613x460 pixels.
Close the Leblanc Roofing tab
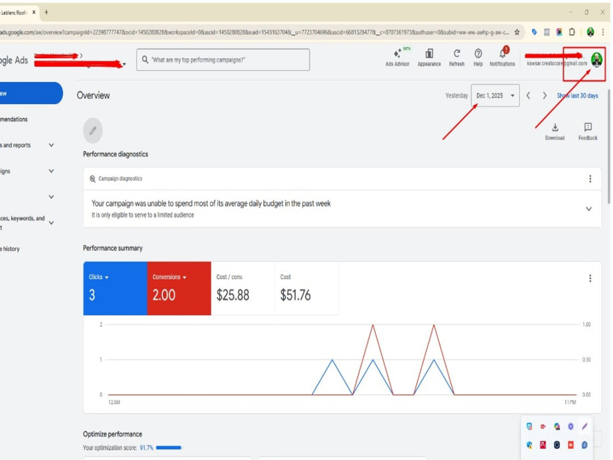34,12
